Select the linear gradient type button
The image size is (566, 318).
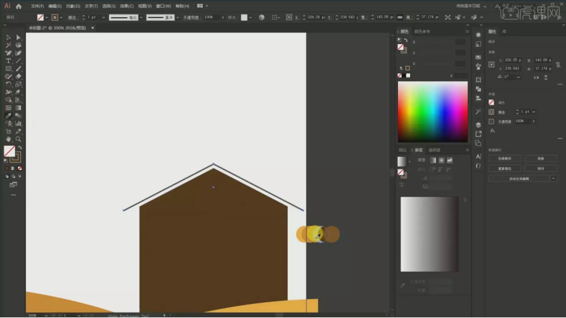(x=433, y=160)
